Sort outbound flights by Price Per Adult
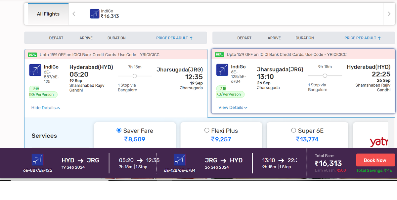 coord(174,38)
